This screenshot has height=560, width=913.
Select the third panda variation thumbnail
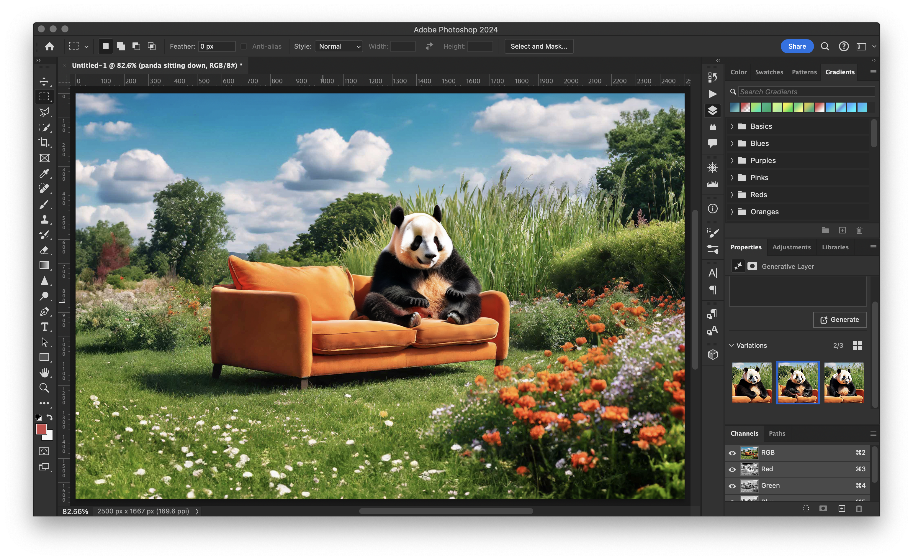844,382
